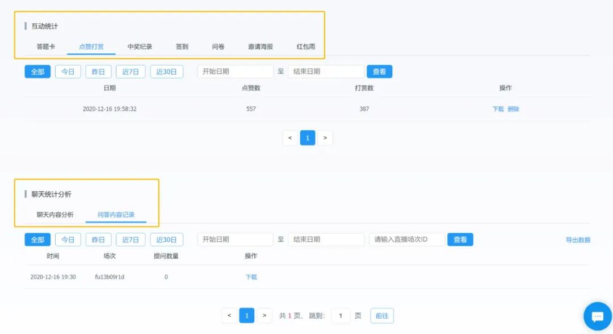The image size is (613, 334).
Task: Go to next page in the bottom pagination
Action: tap(264, 315)
